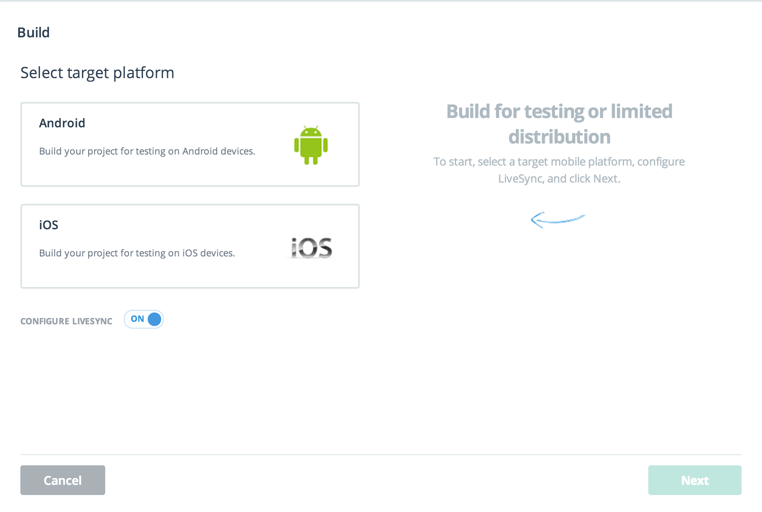
Task: Click the ON label in LiveSync switch
Action: [137, 319]
